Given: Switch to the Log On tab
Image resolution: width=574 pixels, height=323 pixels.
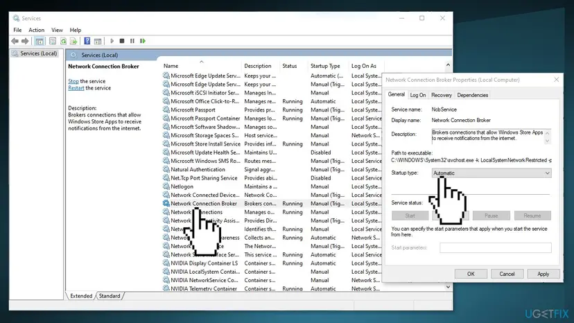Looking at the screenshot, I should coord(418,95).
